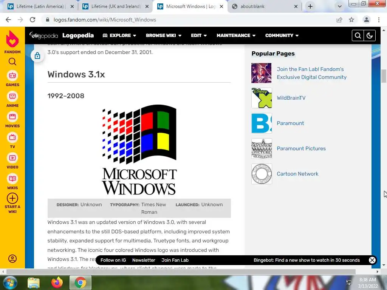Click the site lock icon in address bar

point(48,20)
